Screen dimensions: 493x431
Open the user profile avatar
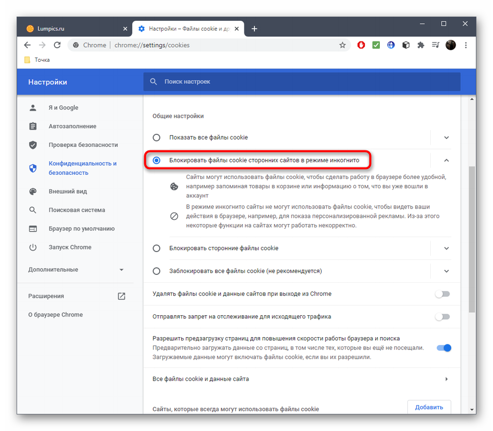coord(450,45)
